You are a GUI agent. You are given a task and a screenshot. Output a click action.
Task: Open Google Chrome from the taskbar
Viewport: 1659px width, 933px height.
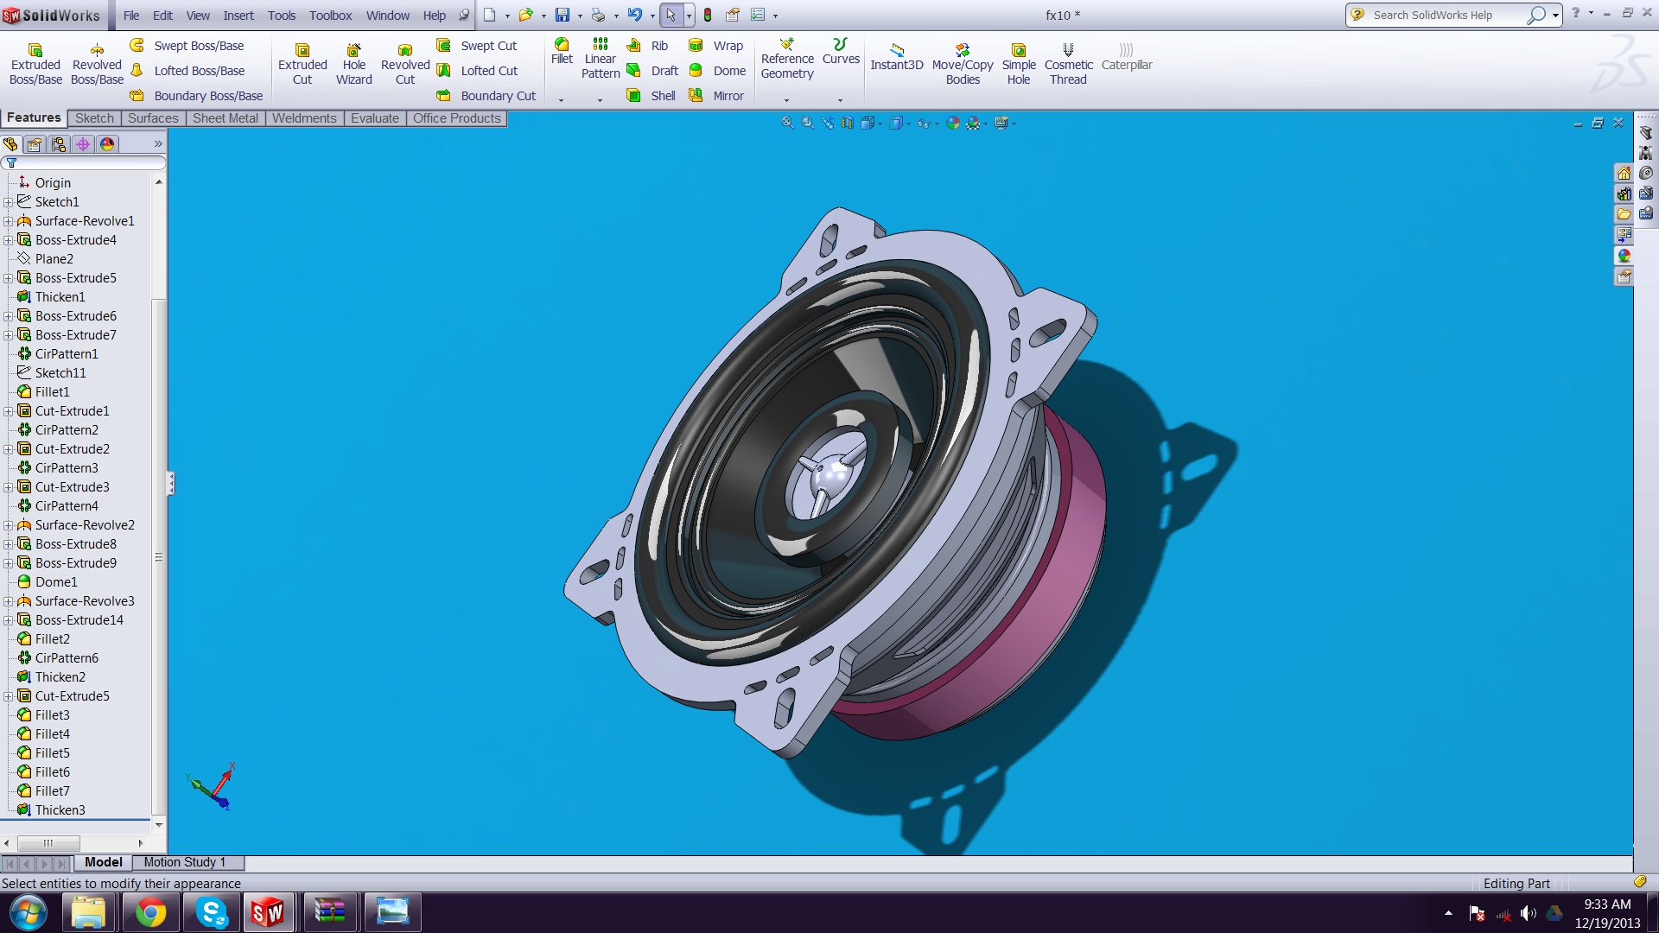pos(150,912)
